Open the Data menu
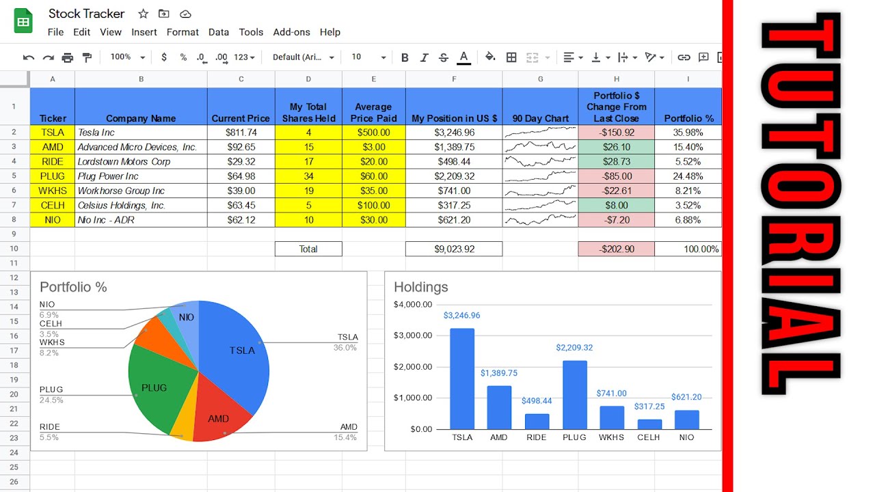The height and width of the screenshot is (492, 875). tap(219, 32)
